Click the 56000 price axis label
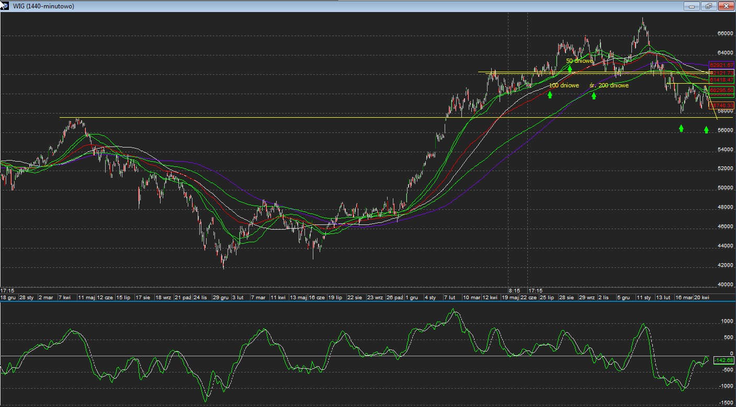 (x=724, y=130)
